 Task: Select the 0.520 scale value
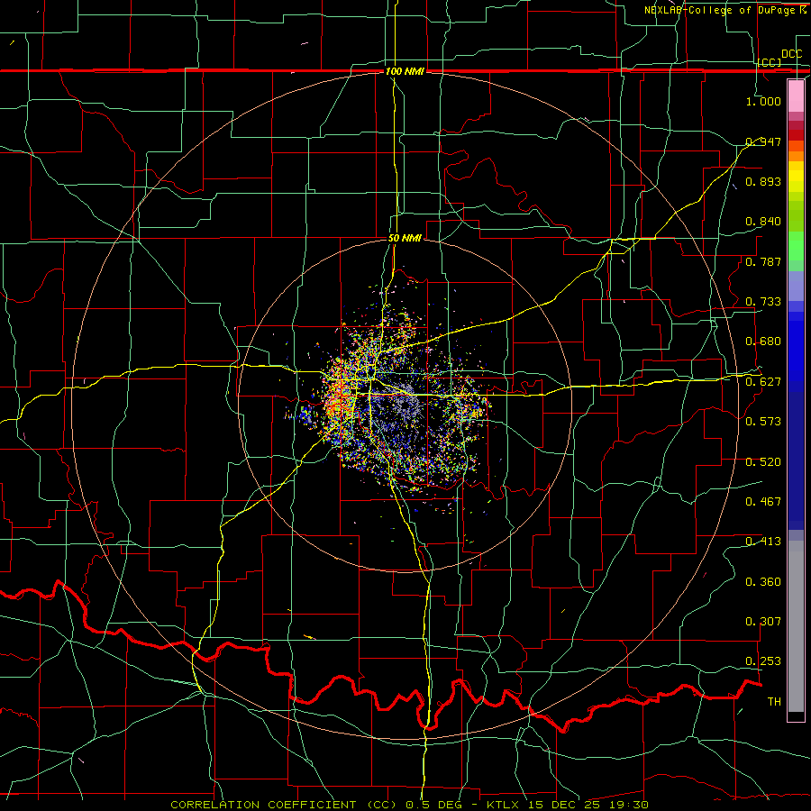click(x=763, y=461)
